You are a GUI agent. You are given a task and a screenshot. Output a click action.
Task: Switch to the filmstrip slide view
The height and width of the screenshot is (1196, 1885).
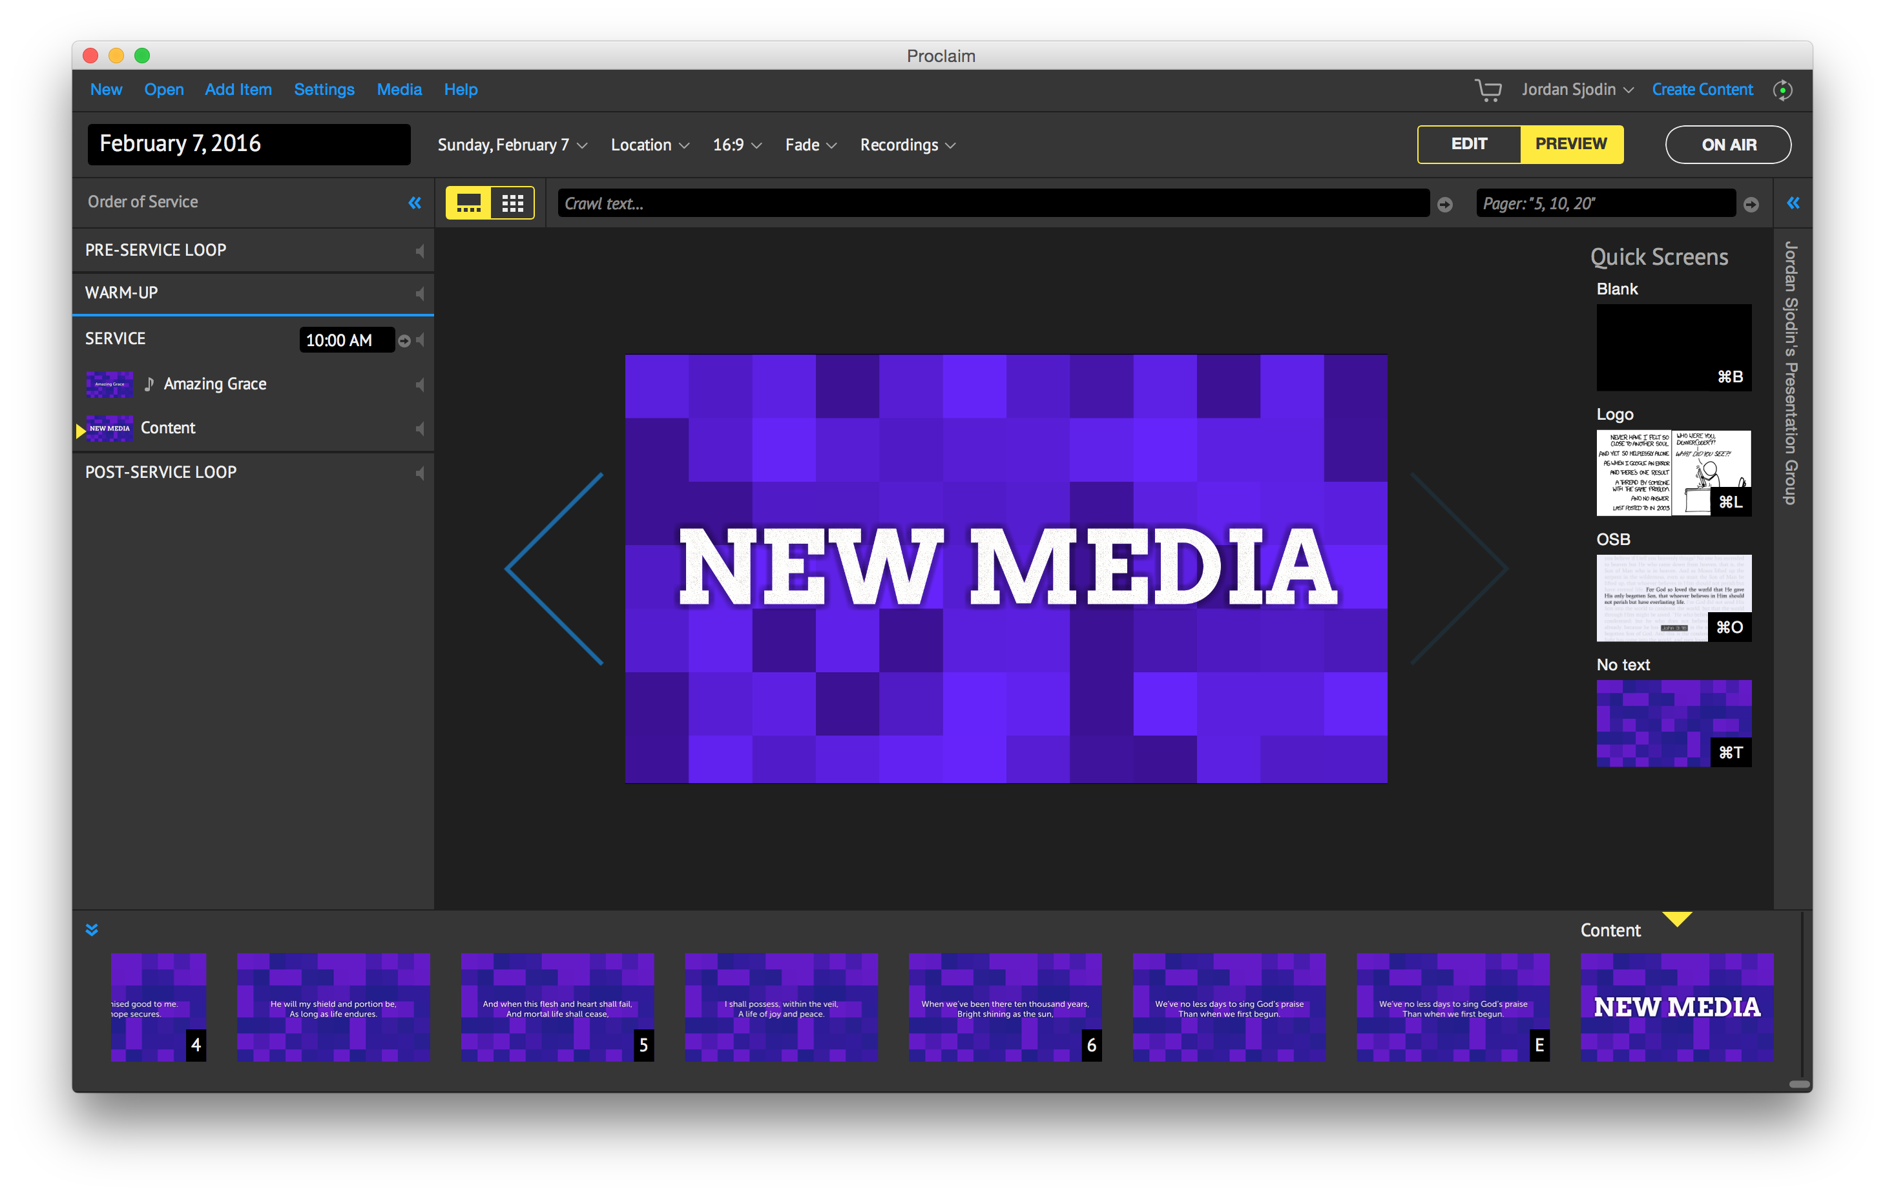point(468,203)
